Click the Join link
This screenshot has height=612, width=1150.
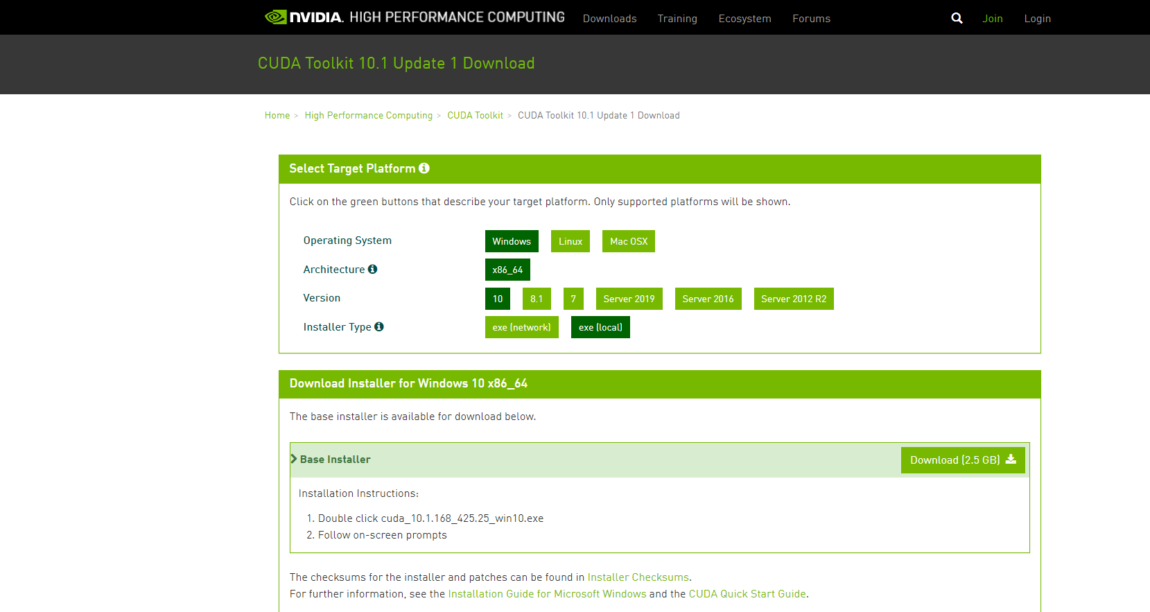(993, 19)
